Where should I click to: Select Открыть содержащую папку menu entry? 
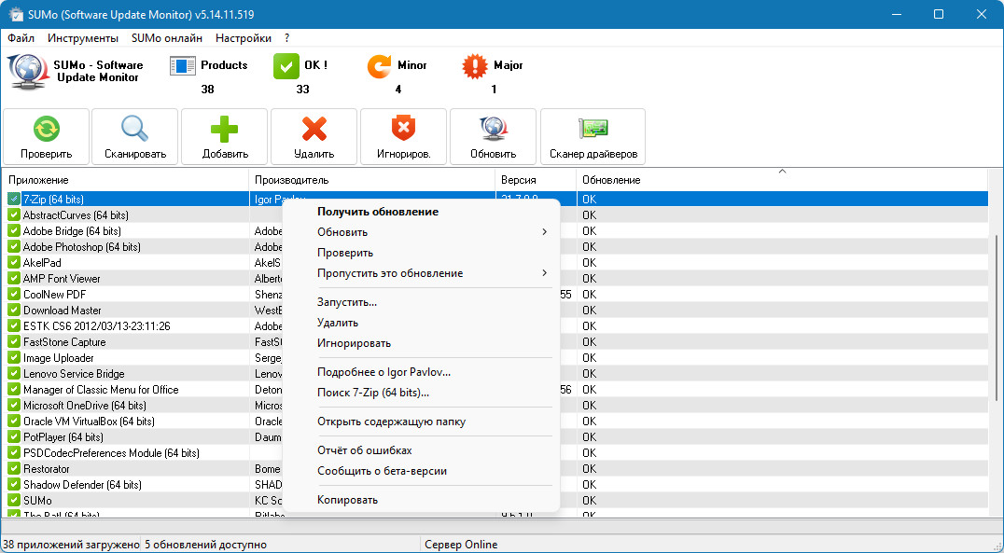coord(391,422)
